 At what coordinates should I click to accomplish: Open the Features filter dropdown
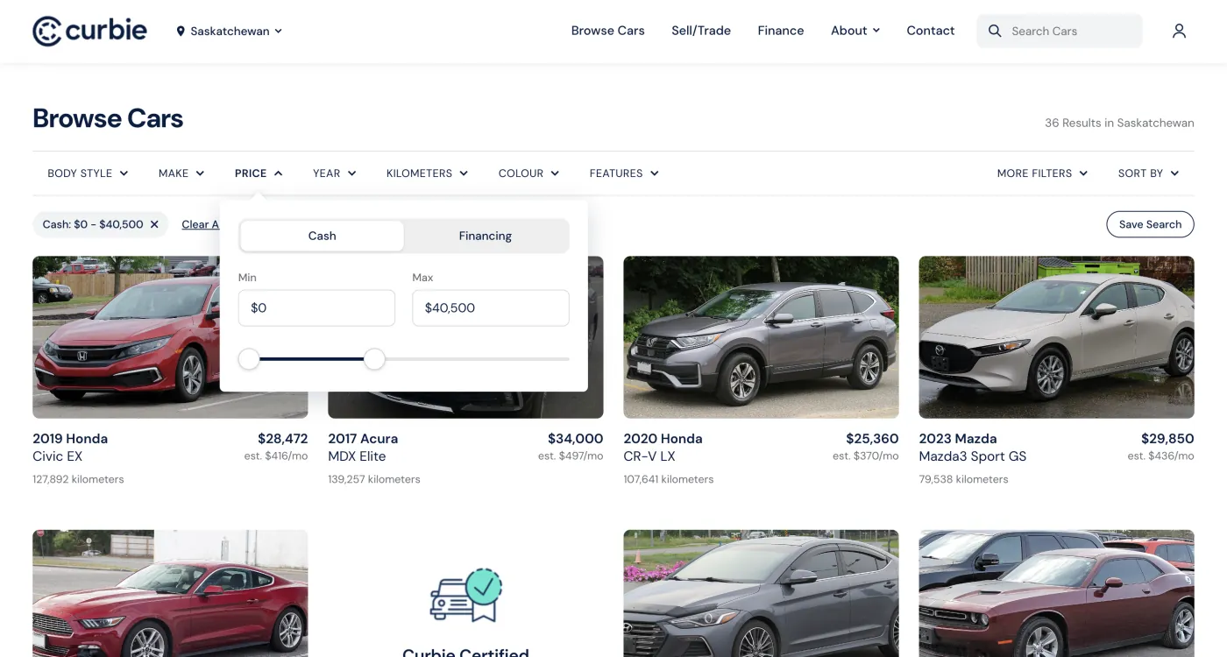pos(624,173)
